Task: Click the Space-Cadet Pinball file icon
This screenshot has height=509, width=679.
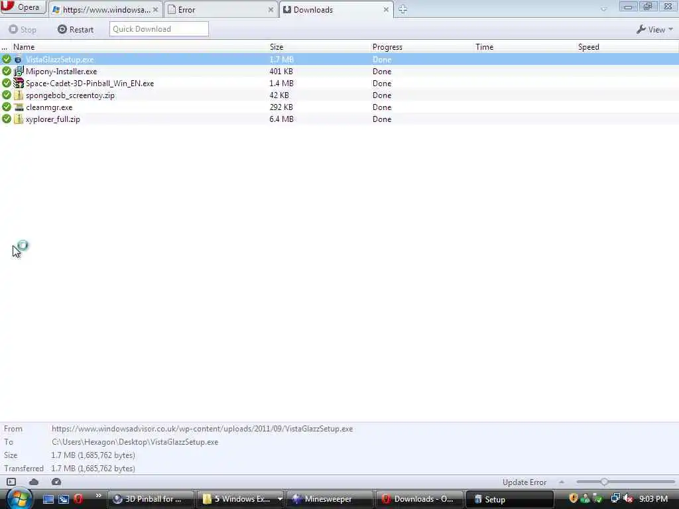Action: (18, 83)
